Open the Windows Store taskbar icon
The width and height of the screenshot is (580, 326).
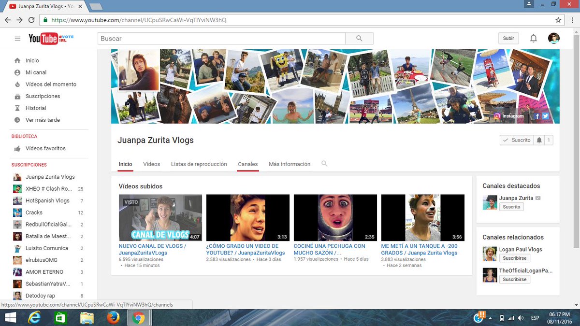[x=61, y=318]
